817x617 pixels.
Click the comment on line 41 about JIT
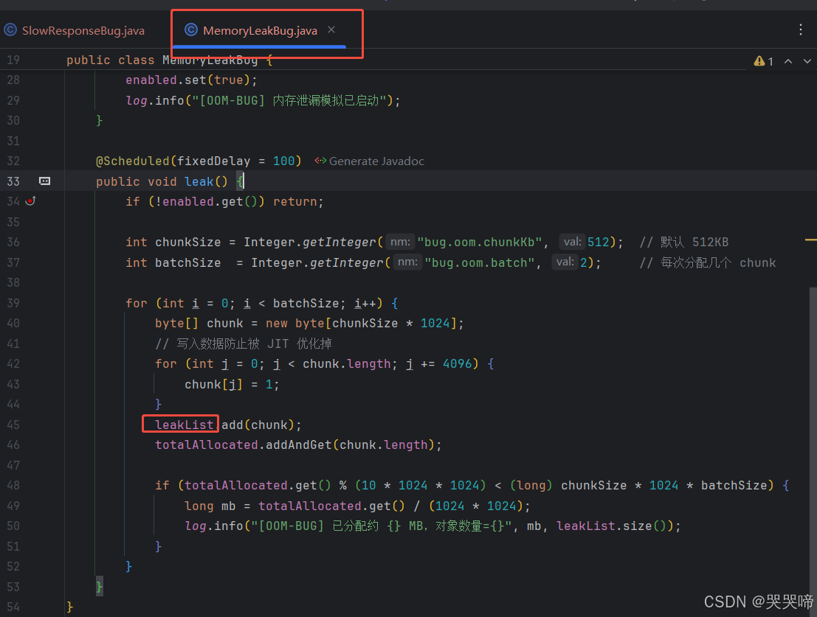pyautogui.click(x=244, y=344)
